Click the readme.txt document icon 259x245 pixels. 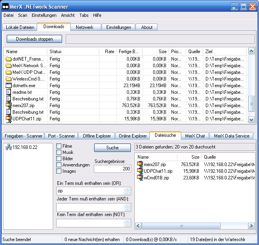pos(9,92)
